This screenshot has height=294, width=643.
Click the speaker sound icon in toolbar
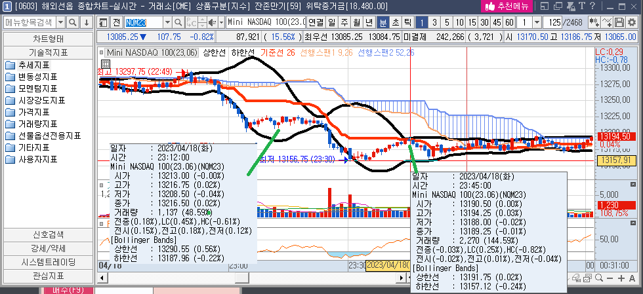pos(212,22)
